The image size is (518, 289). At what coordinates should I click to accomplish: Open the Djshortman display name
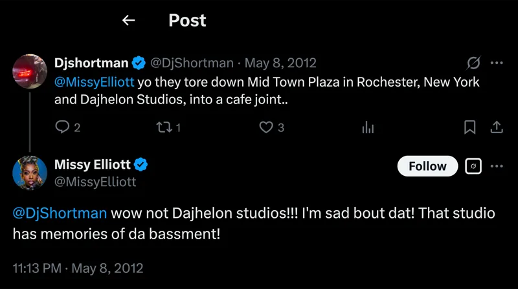pos(91,63)
